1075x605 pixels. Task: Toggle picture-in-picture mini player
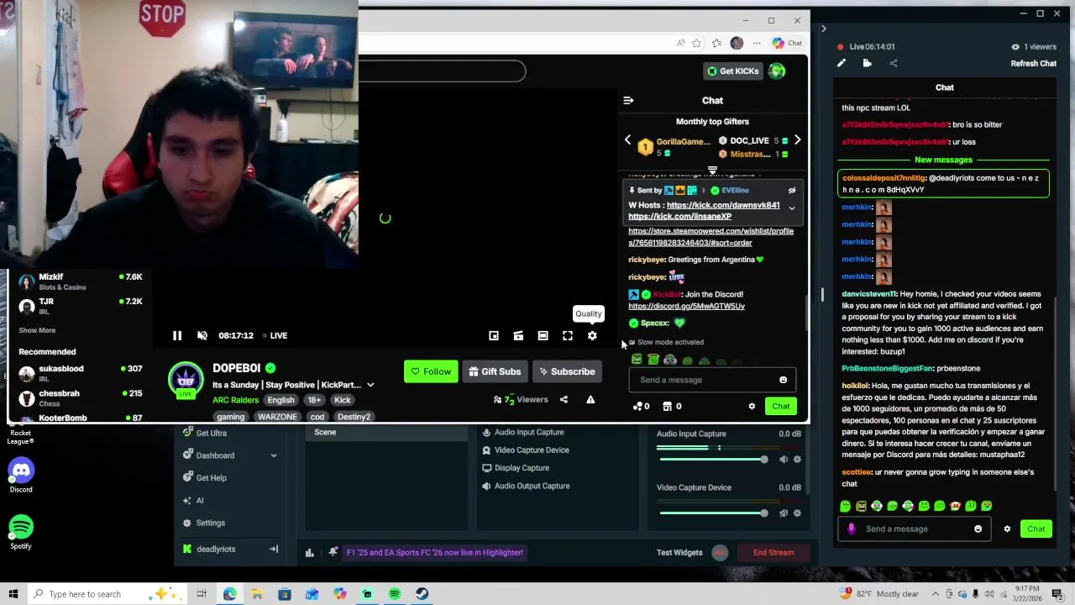494,335
